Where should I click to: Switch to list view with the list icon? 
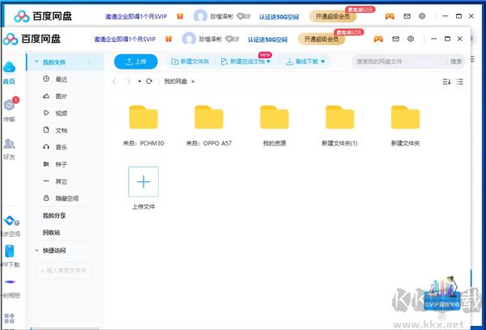[x=460, y=82]
